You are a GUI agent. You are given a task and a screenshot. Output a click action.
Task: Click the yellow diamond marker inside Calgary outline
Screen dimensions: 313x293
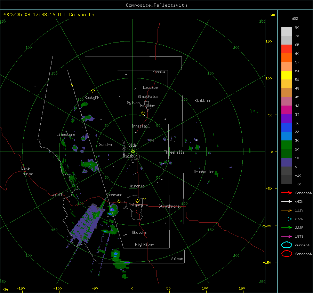coord(137,201)
